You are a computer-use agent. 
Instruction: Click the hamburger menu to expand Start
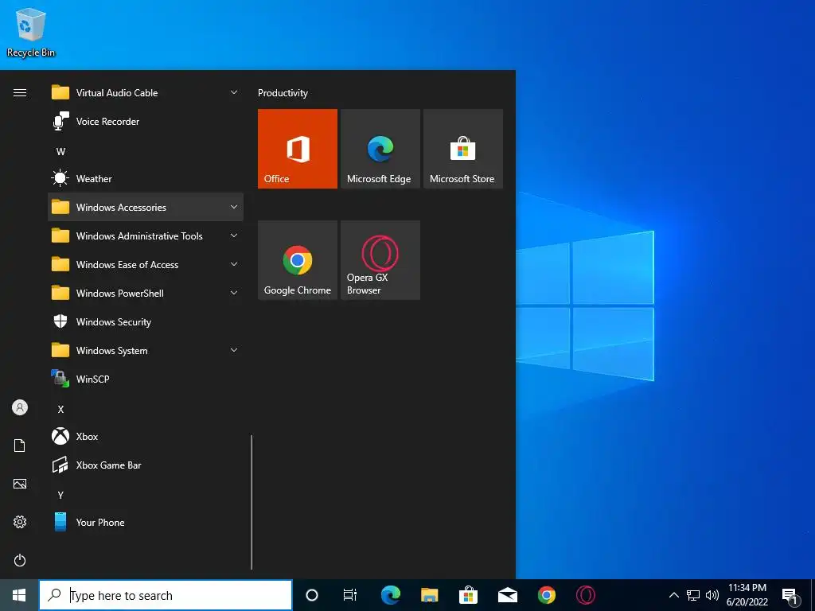[20, 93]
